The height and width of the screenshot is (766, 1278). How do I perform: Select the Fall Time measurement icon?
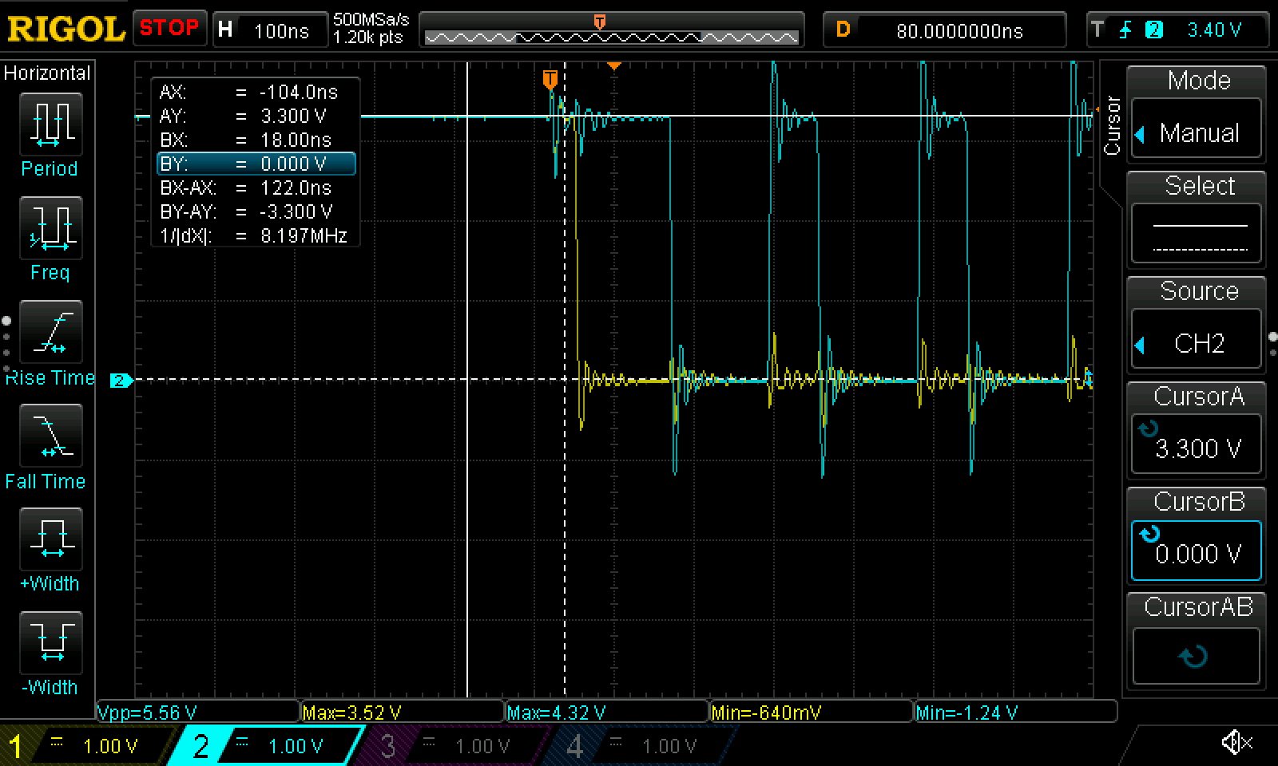(x=50, y=436)
